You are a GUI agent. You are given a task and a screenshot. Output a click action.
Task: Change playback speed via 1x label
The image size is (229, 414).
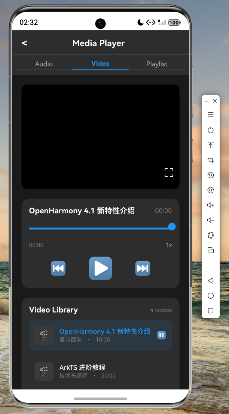point(169,245)
